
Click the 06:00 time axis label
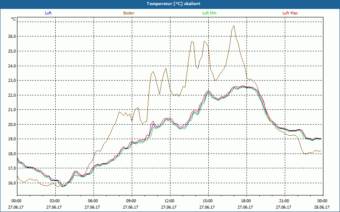(x=94, y=201)
